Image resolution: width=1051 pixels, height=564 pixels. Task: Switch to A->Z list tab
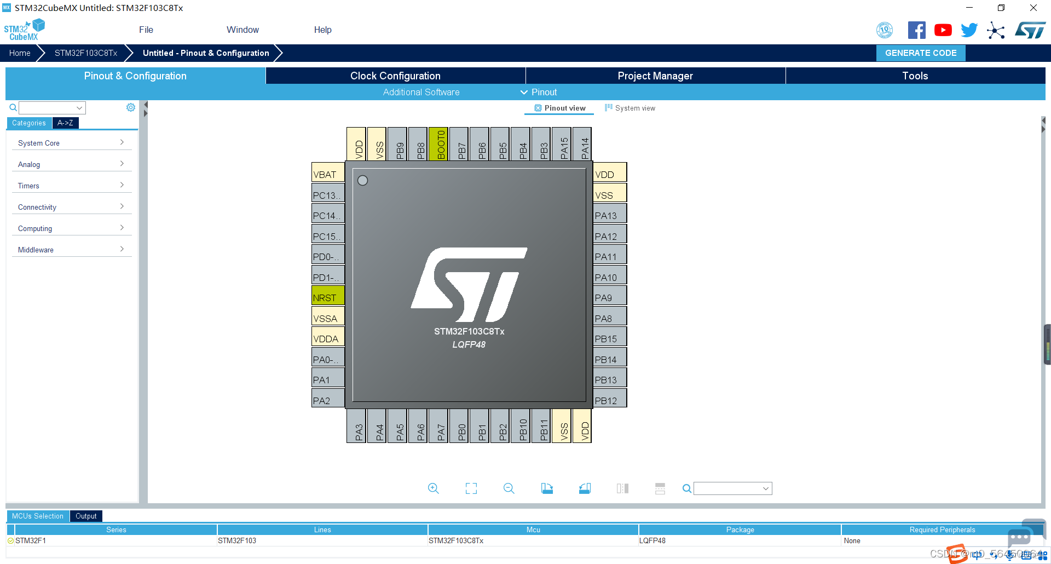click(x=65, y=123)
